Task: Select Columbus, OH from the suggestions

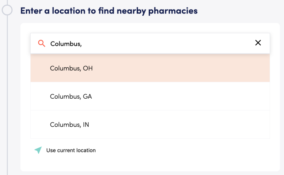Action: point(71,68)
